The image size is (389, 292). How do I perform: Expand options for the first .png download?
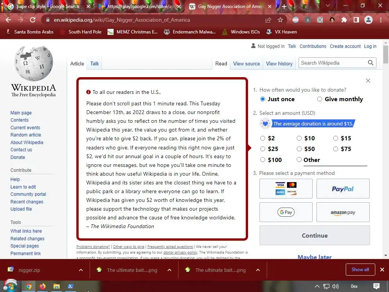[169, 270]
